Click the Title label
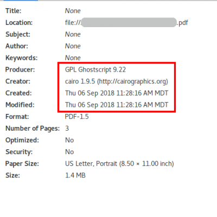The height and width of the screenshot is (217, 217). point(14,11)
